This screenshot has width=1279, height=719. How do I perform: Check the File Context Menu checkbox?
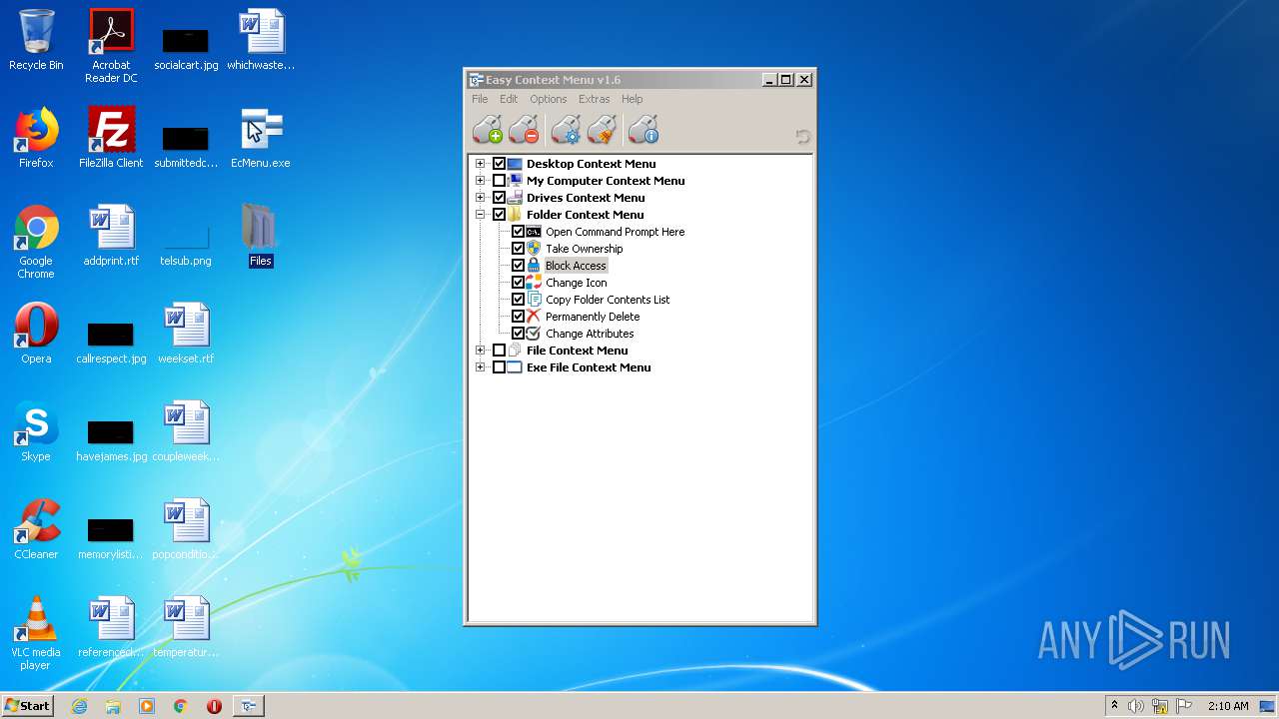(500, 351)
